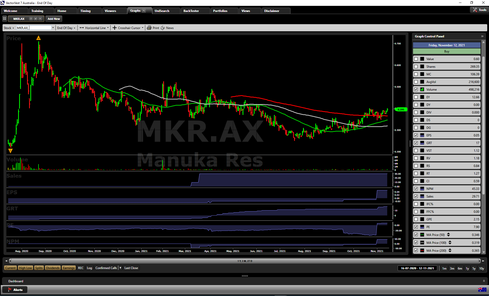The width and height of the screenshot is (489, 296).
Task: Toggle the High Low button
Action: tap(26, 268)
